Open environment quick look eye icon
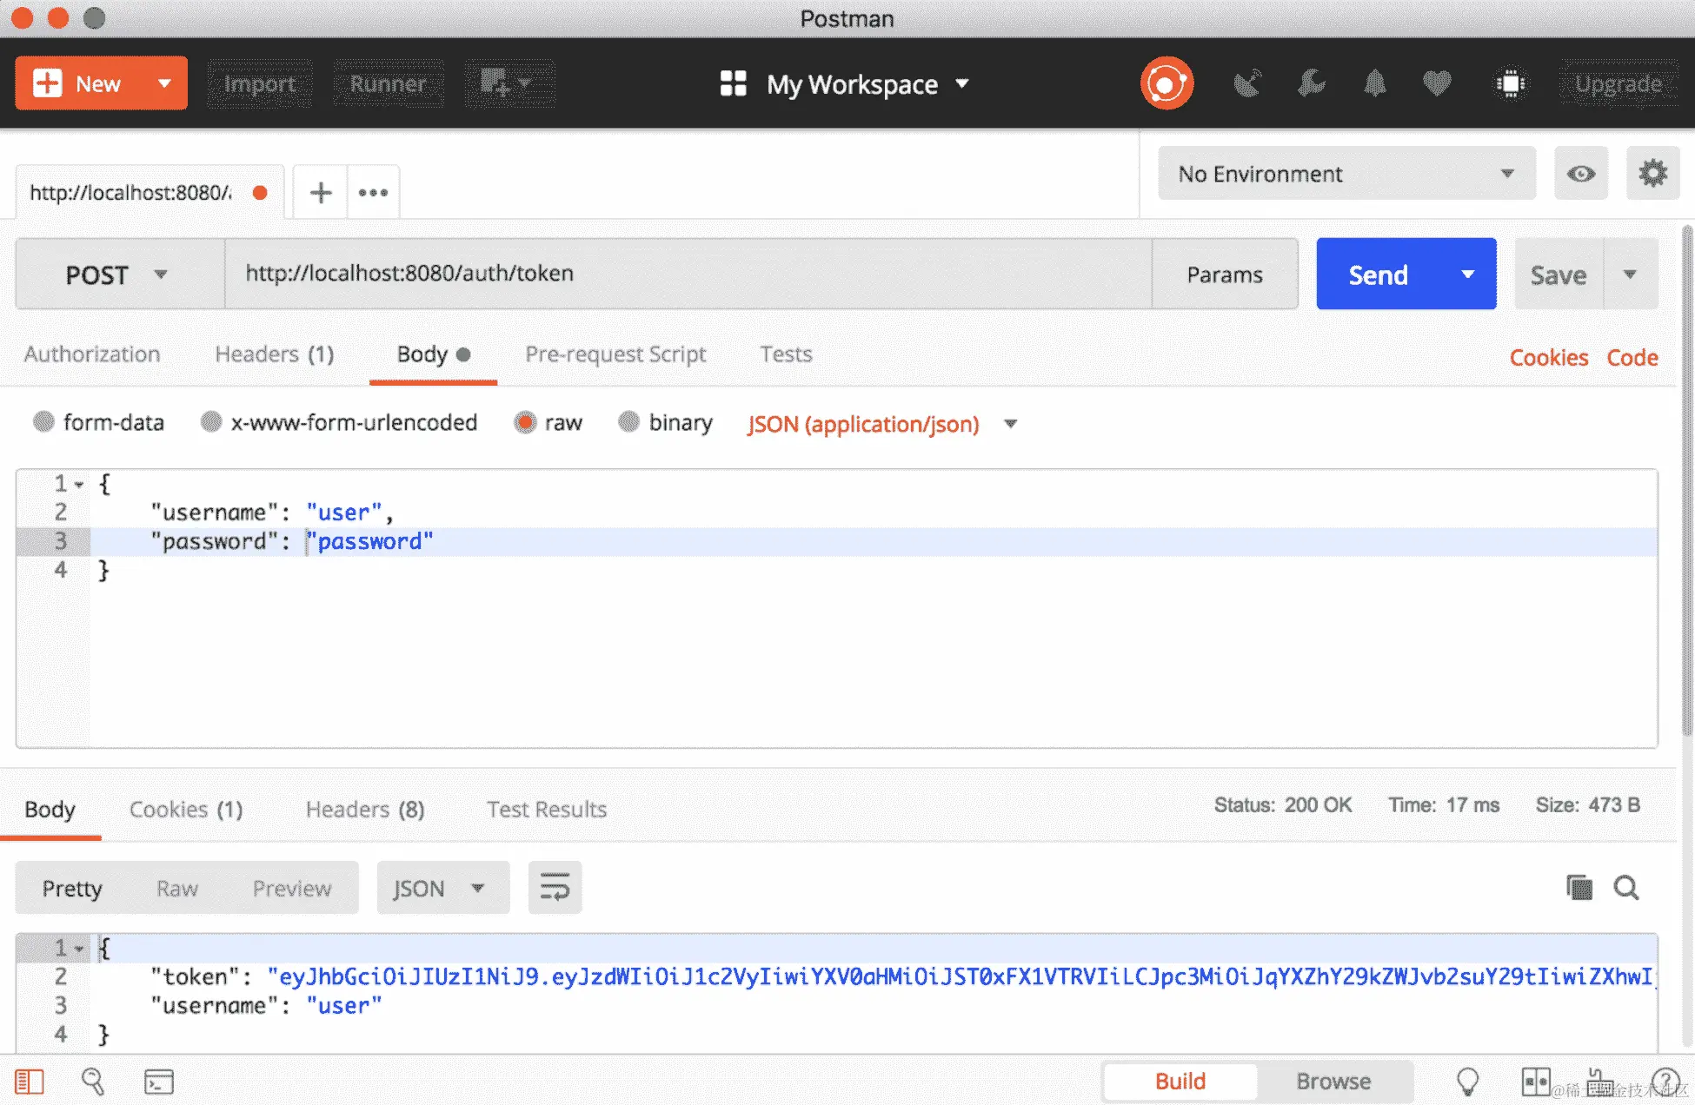The height and width of the screenshot is (1105, 1695). click(1580, 174)
